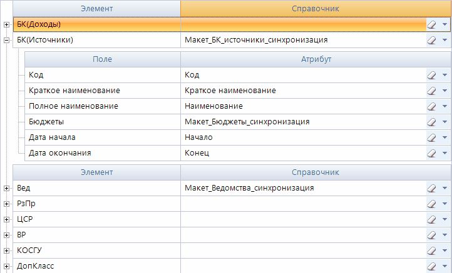The image size is (452, 273).
Task: Clear the Код attribute using eraser icon
Action: (x=431, y=75)
